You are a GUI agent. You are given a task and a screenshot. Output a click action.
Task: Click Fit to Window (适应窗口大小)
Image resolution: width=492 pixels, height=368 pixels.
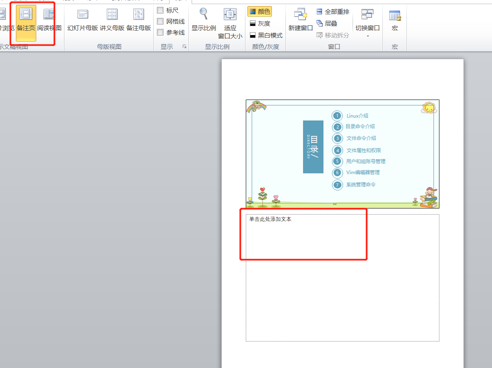click(230, 22)
